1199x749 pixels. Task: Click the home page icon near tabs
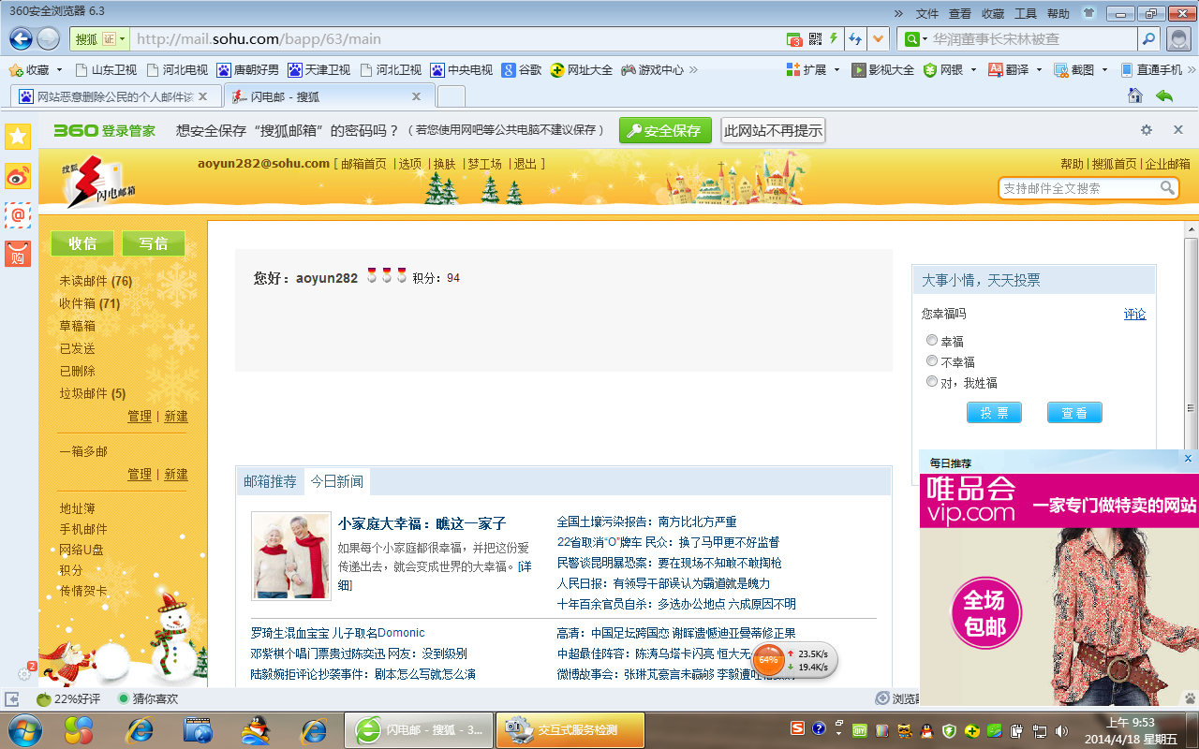point(1134,95)
